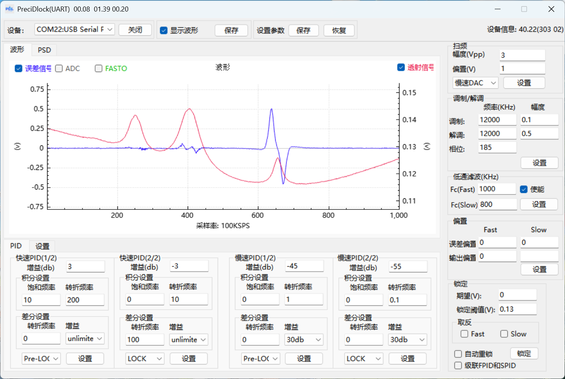Check the Fast inversion checkbox
Screen dimensions: 565x379
pos(464,334)
